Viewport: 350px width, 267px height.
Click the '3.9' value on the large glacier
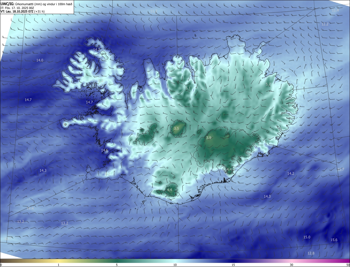(209, 138)
